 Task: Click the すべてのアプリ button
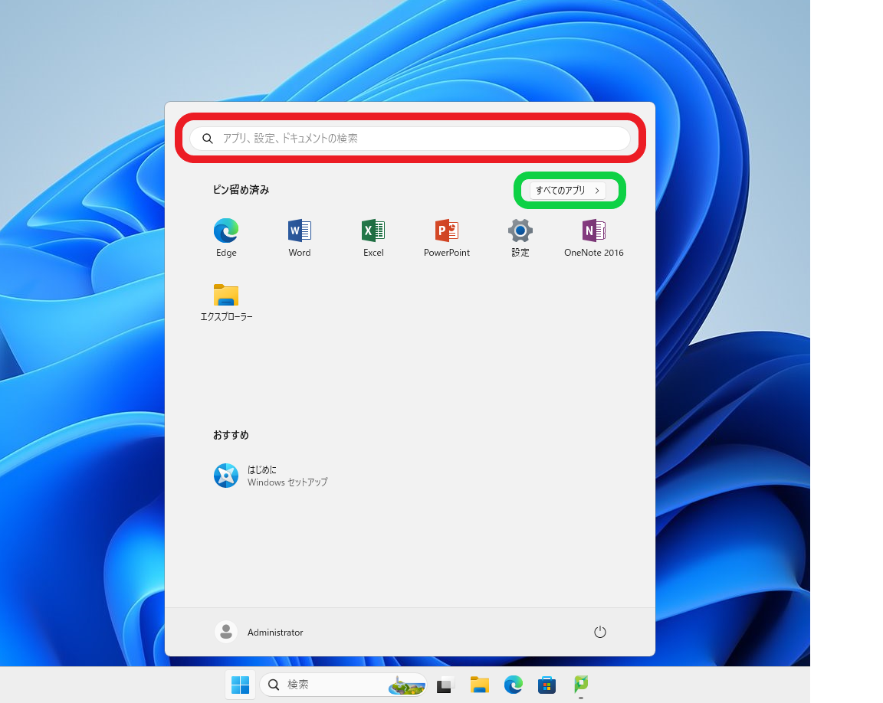(568, 190)
